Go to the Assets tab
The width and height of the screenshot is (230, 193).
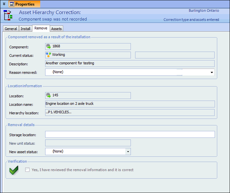click(57, 29)
